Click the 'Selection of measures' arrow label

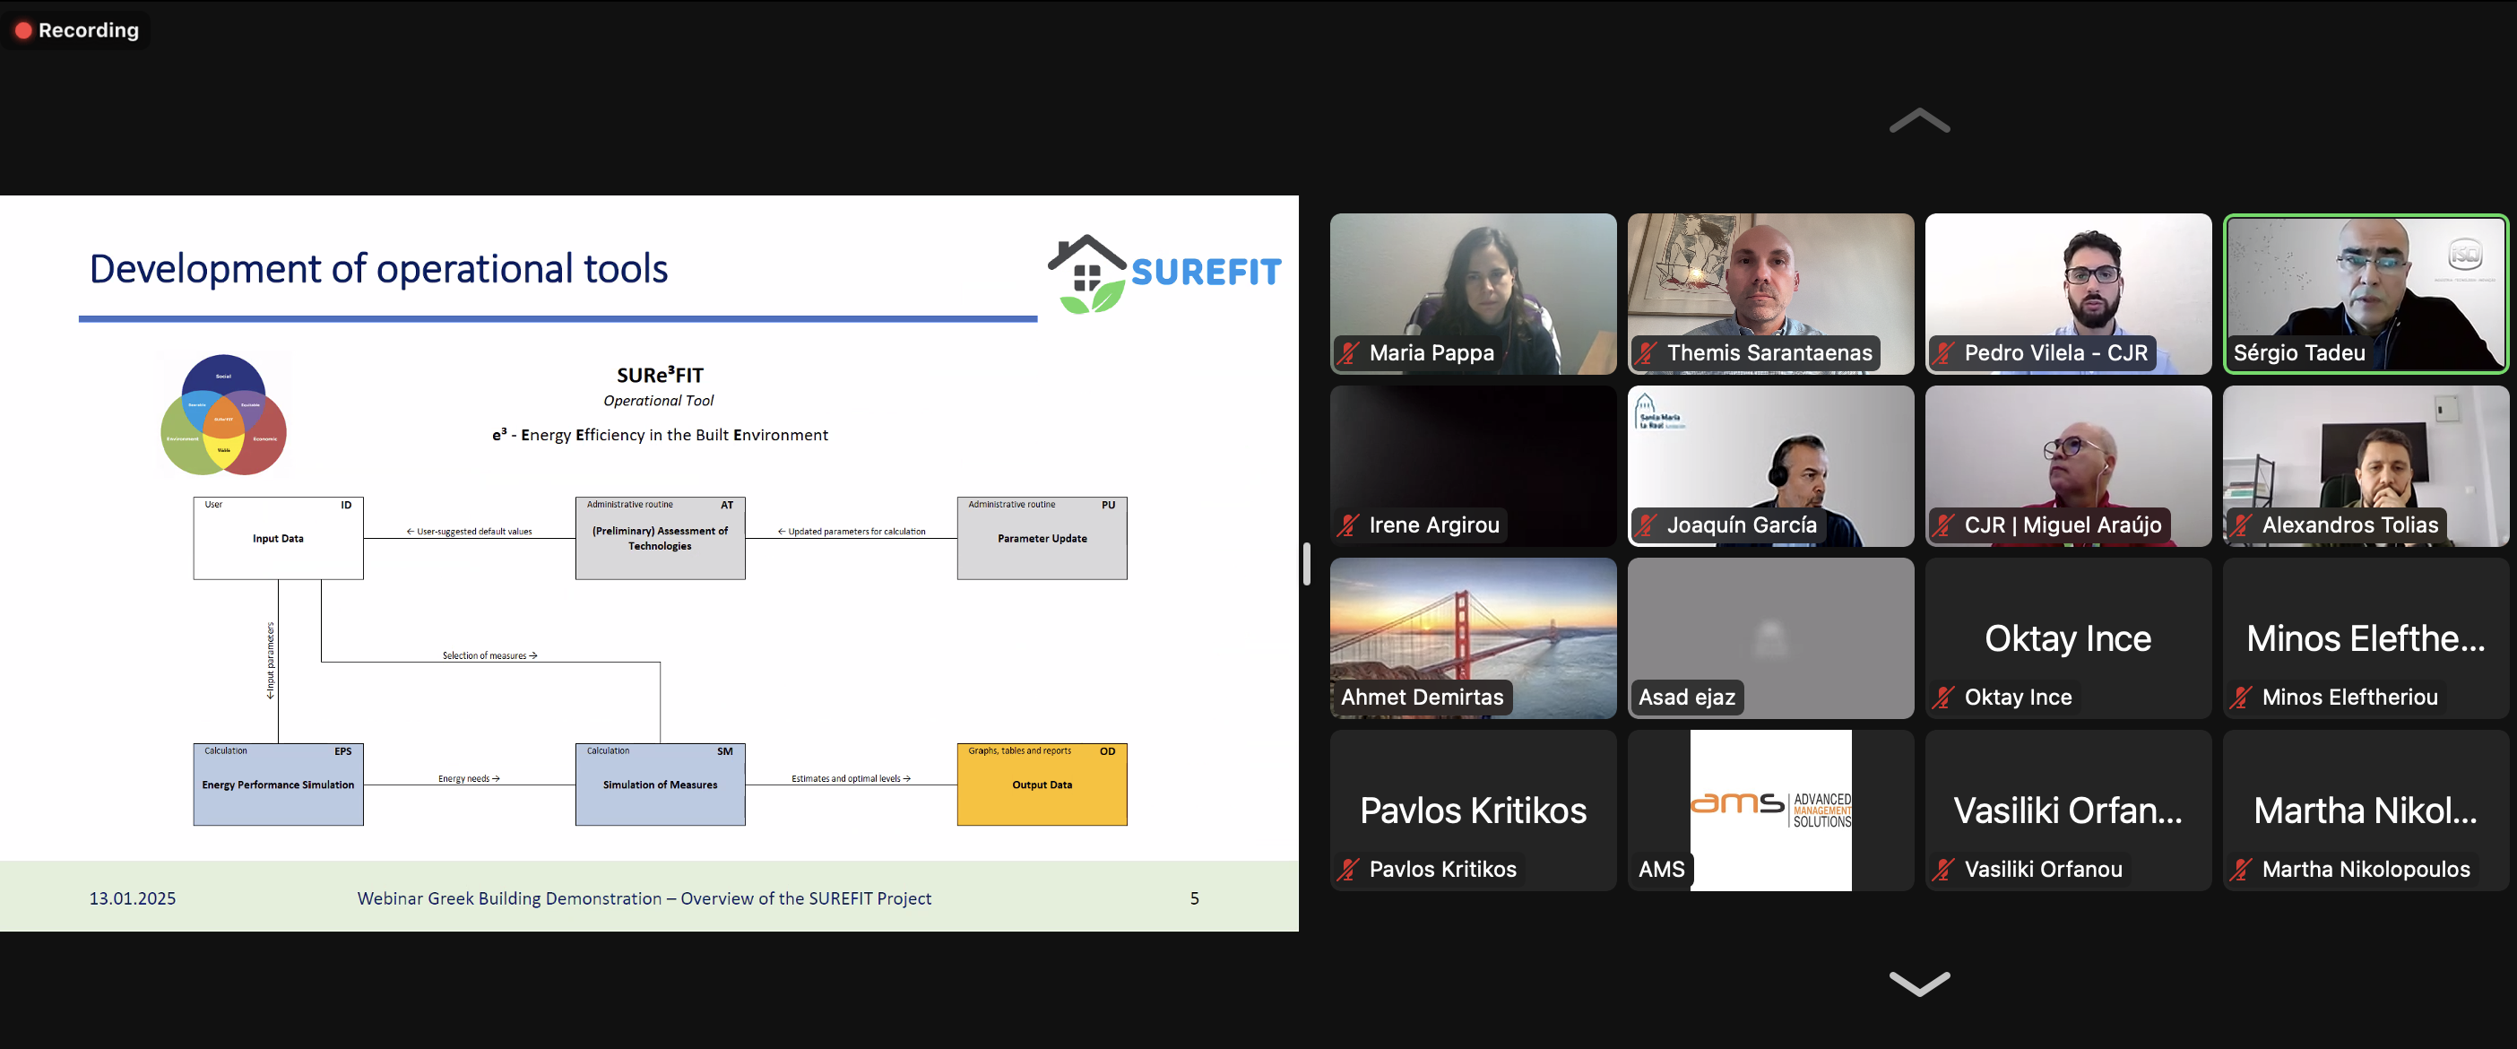[489, 655]
